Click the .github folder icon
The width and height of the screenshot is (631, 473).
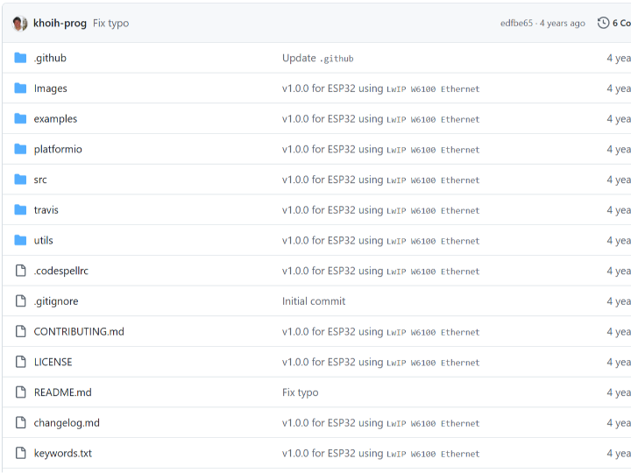(x=20, y=58)
